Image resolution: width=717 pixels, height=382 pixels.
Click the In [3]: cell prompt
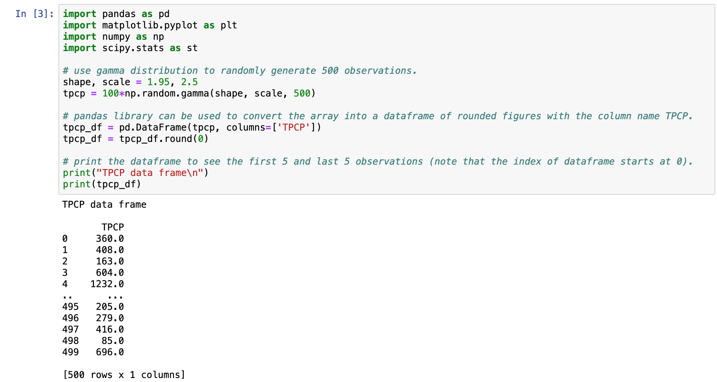pos(34,14)
